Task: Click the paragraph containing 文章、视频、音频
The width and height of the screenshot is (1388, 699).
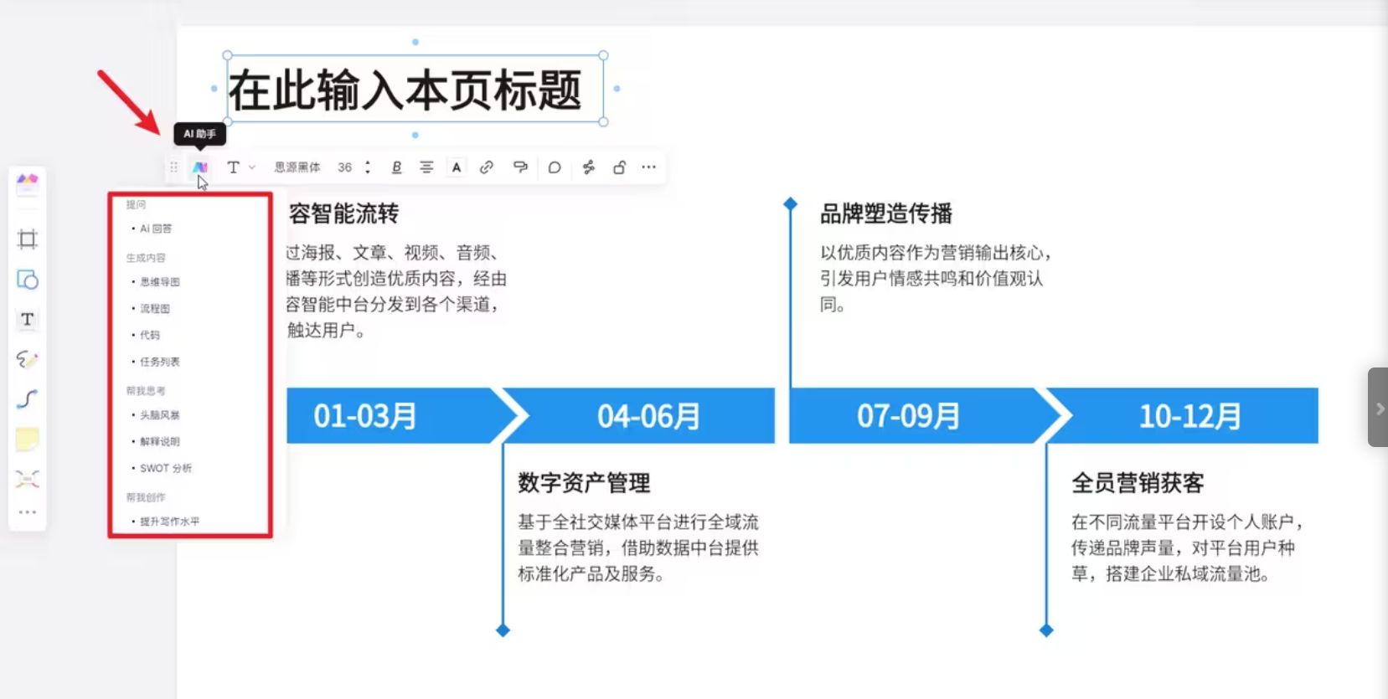Action: tap(396, 291)
